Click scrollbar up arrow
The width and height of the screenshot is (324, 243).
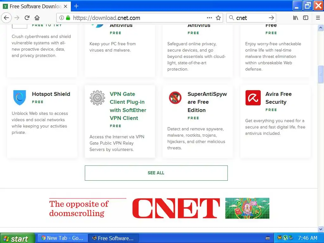tap(321, 28)
